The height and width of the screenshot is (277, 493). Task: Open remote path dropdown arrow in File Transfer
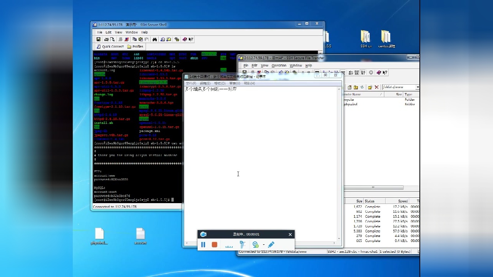click(x=418, y=87)
